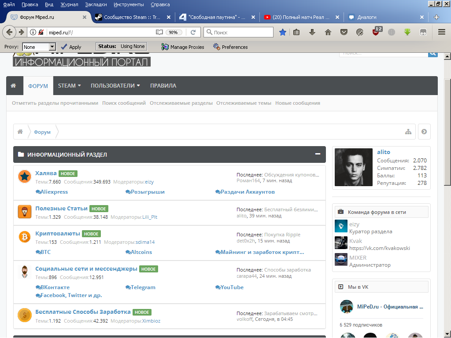Click the breadcrumb home icon

[20, 132]
